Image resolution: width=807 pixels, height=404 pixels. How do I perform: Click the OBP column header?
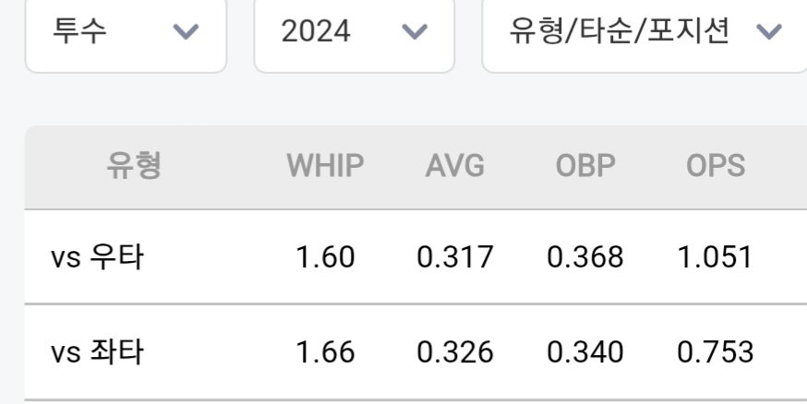point(585,165)
